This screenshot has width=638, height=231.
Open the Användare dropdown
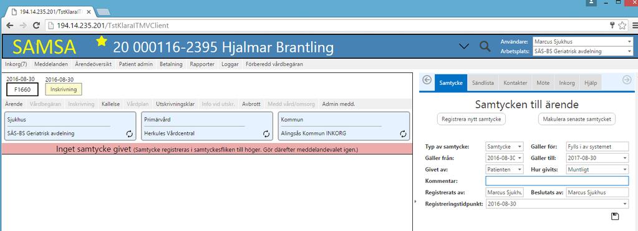(x=629, y=42)
